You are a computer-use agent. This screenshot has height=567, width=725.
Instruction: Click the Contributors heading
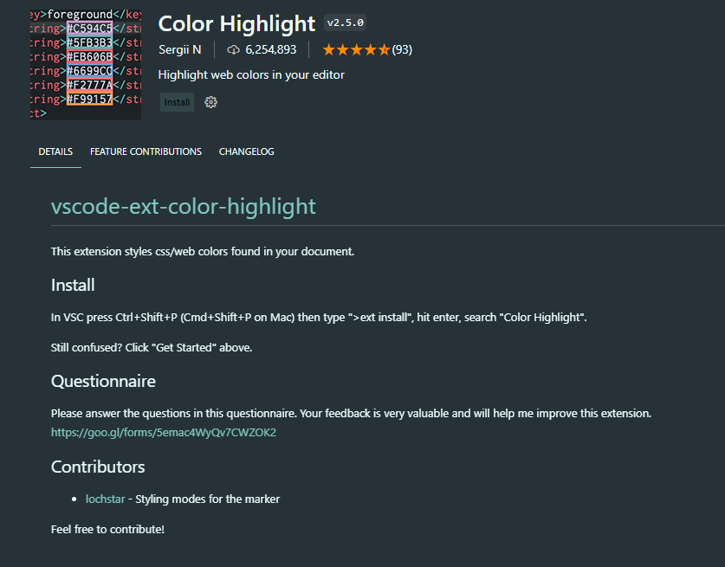[x=98, y=467]
